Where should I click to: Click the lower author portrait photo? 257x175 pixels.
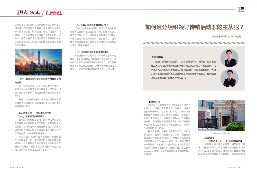229,78
